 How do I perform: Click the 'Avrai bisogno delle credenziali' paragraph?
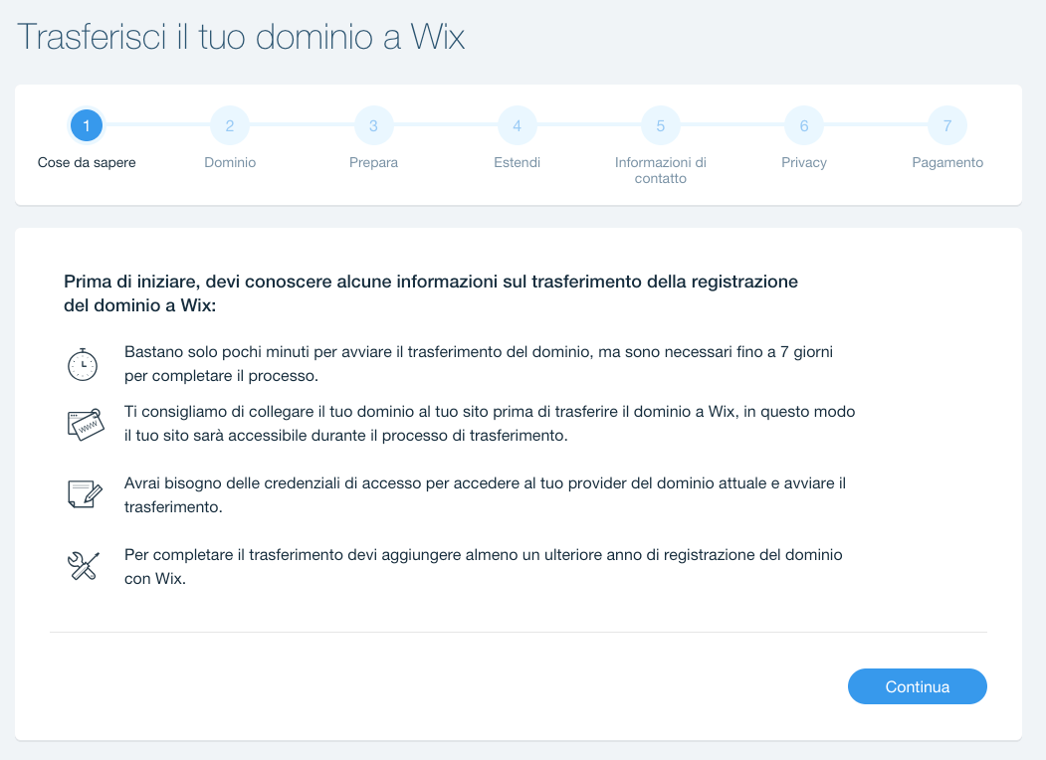point(485,494)
